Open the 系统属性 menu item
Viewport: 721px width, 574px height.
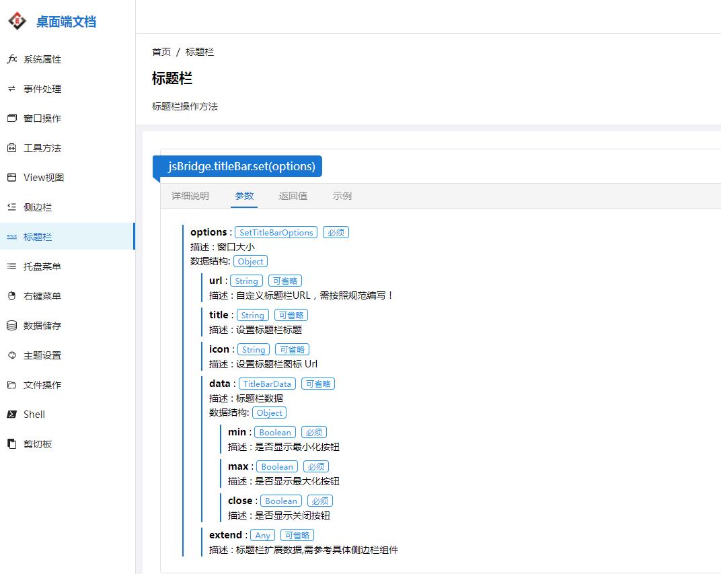click(67, 59)
